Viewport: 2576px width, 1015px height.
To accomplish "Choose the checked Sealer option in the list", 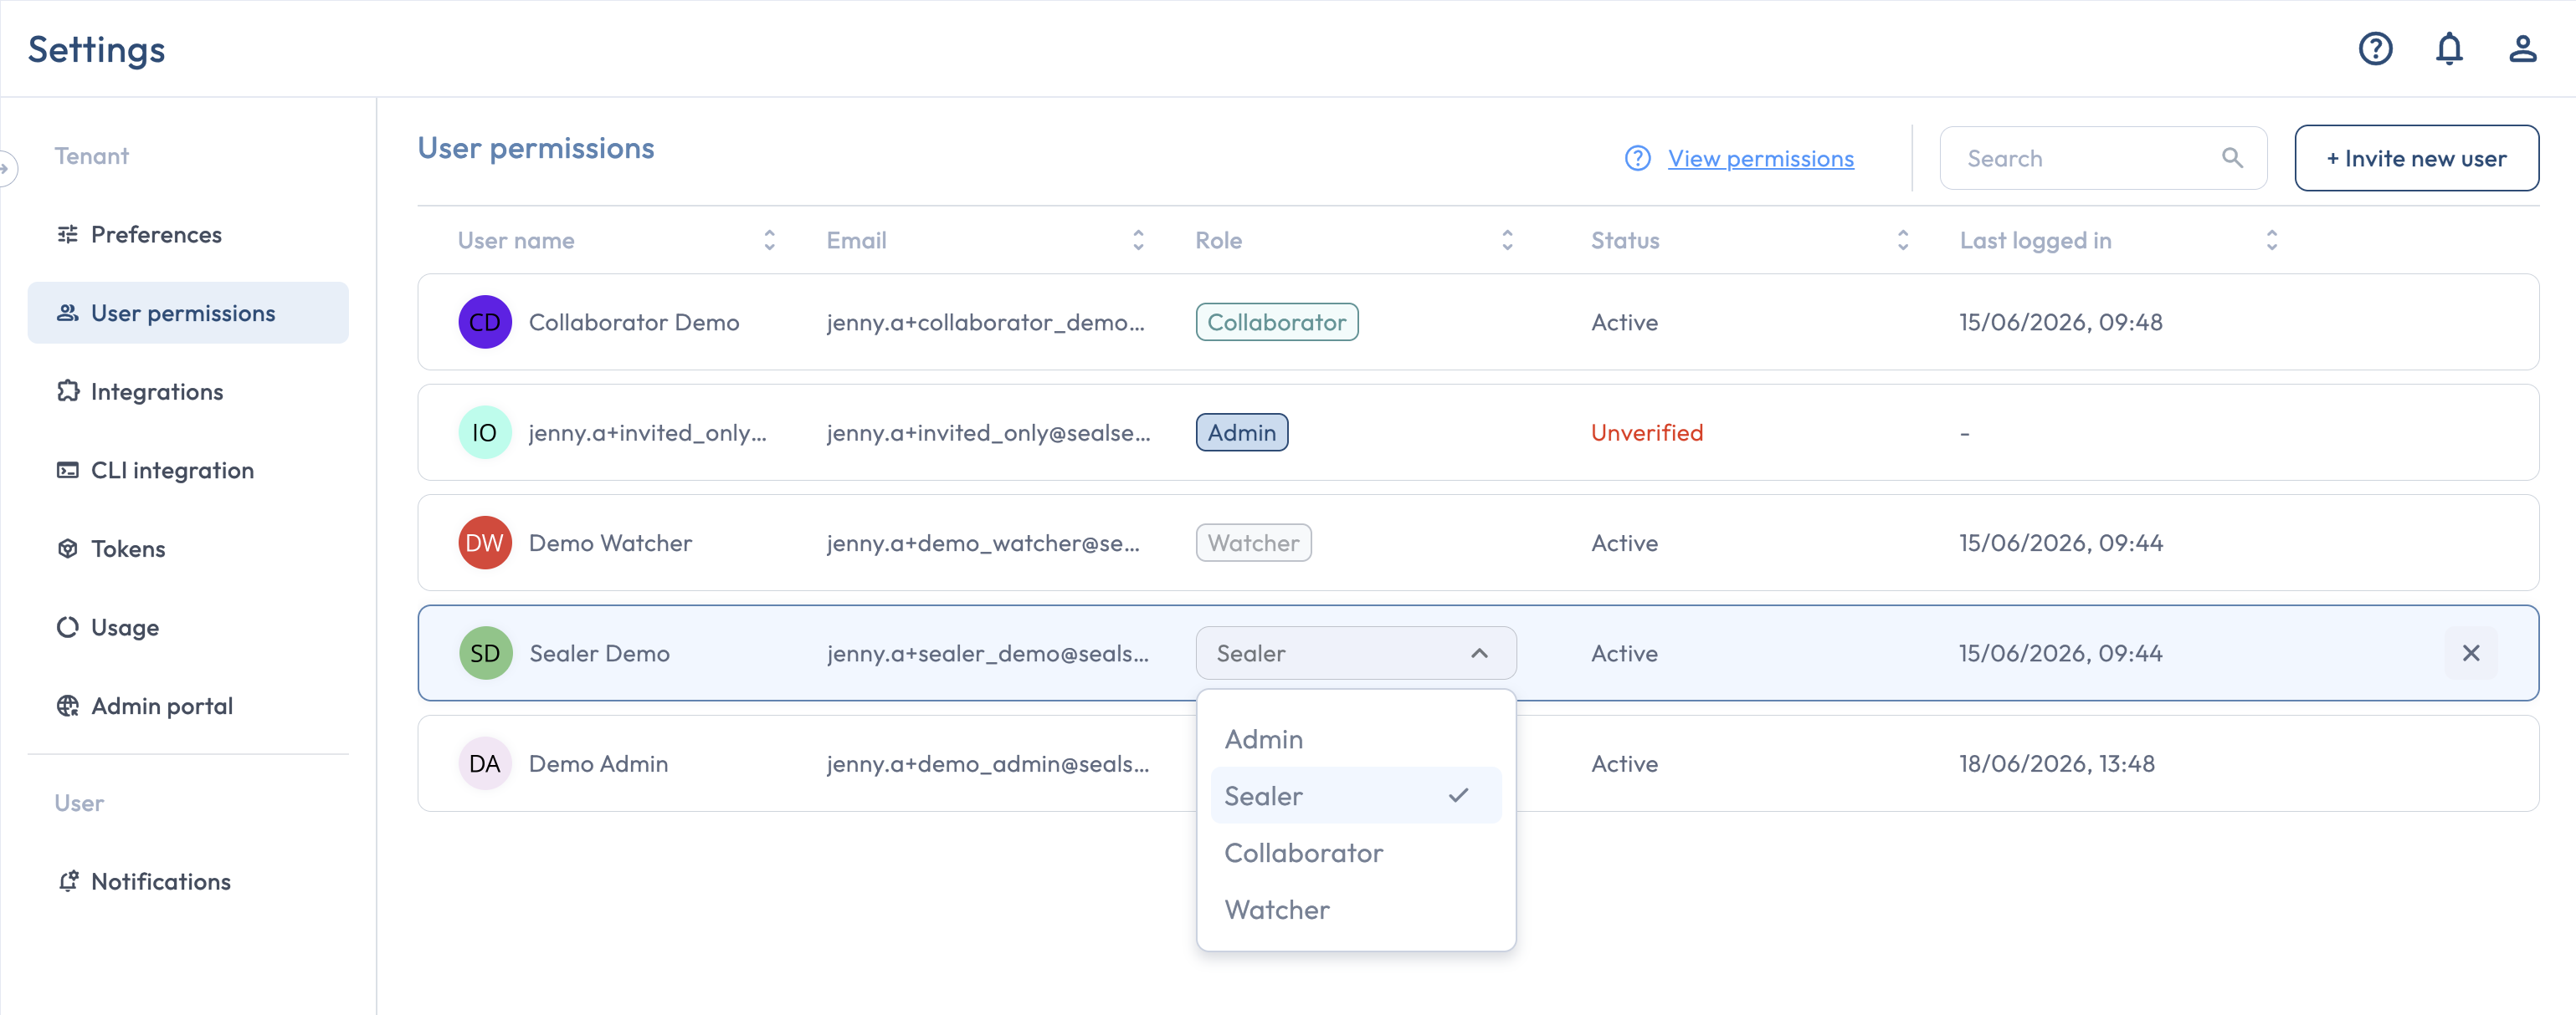I will tap(1355, 796).
